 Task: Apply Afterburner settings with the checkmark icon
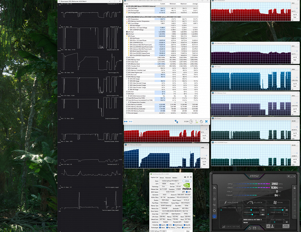pyautogui.click(x=259, y=229)
